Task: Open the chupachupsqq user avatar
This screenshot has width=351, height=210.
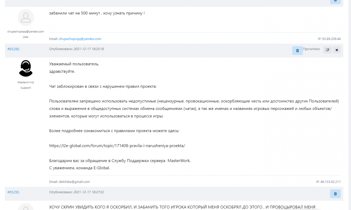Action: click(26, 18)
